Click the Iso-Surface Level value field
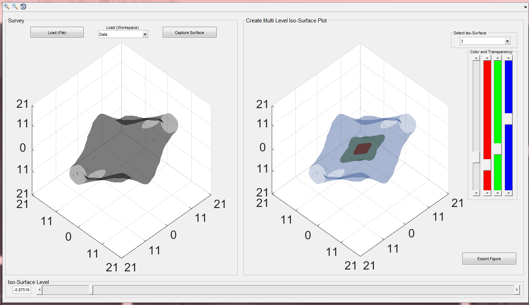 click(22, 290)
